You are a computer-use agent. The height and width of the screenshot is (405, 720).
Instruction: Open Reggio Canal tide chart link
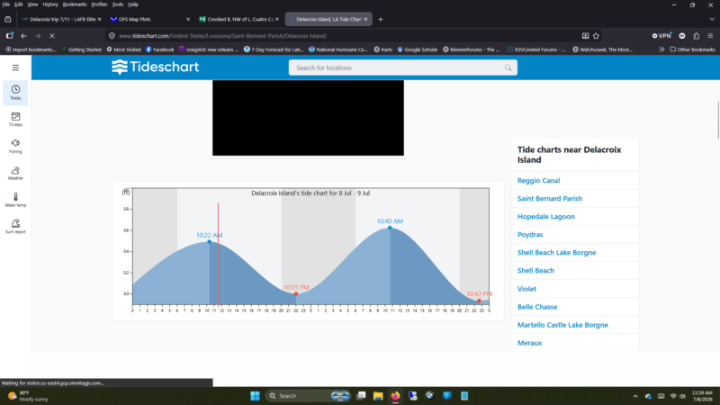(x=538, y=181)
